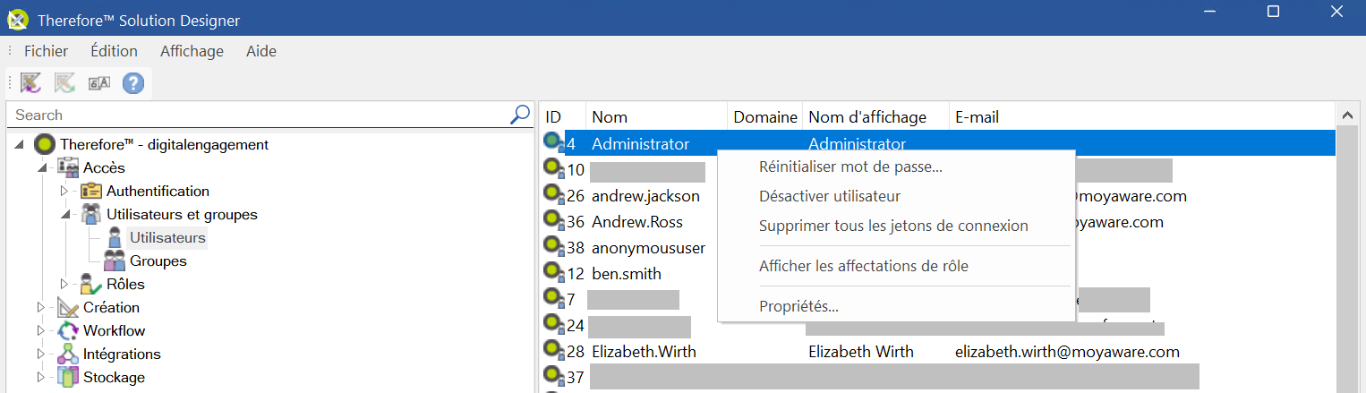Click the Authentification ID card icon
The height and width of the screenshot is (393, 1366).
[91, 191]
